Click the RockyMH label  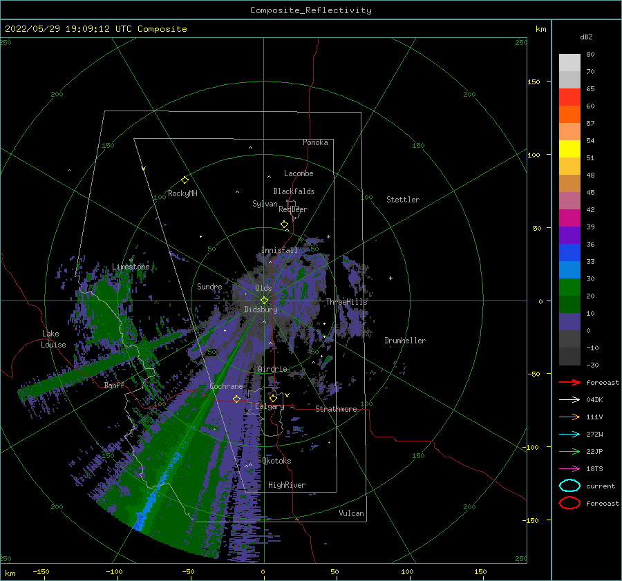pos(182,193)
